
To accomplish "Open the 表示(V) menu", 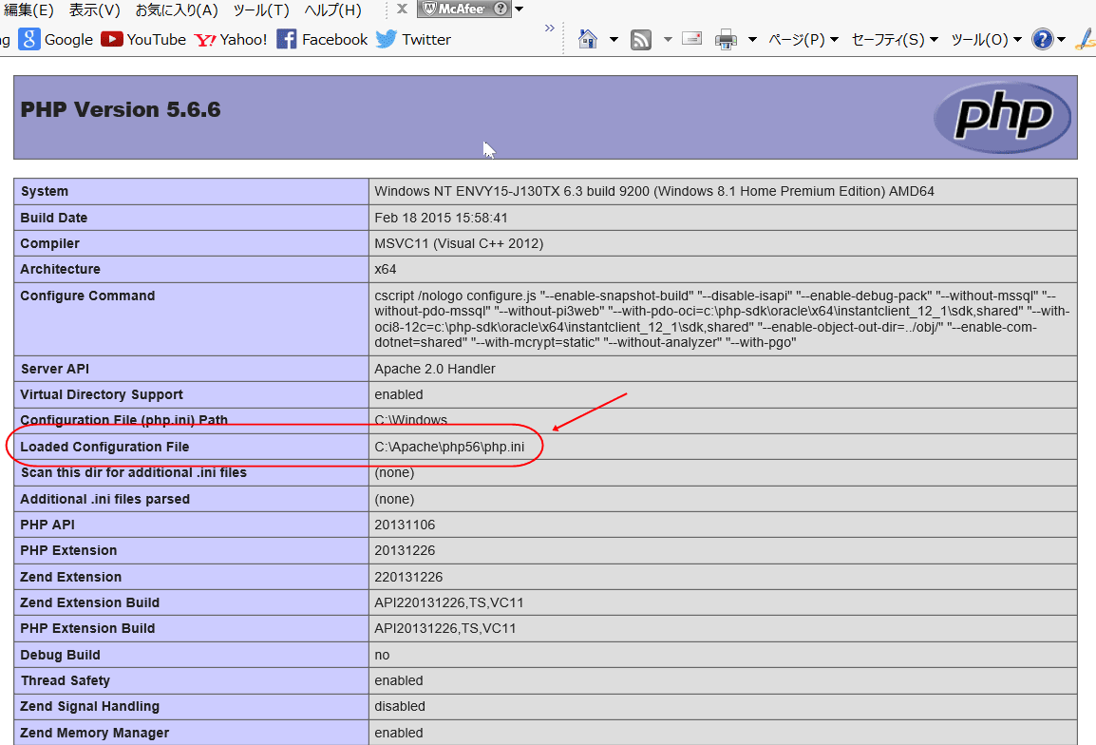I will click(94, 10).
